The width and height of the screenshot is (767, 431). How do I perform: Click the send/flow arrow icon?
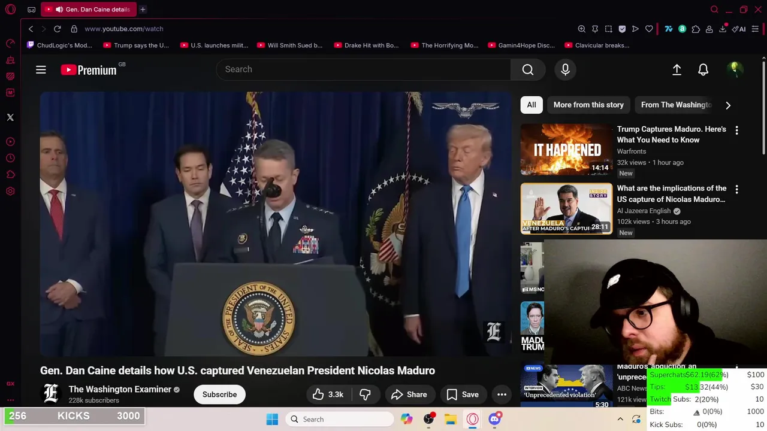coord(635,29)
